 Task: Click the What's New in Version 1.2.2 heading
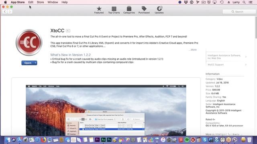click(71, 55)
